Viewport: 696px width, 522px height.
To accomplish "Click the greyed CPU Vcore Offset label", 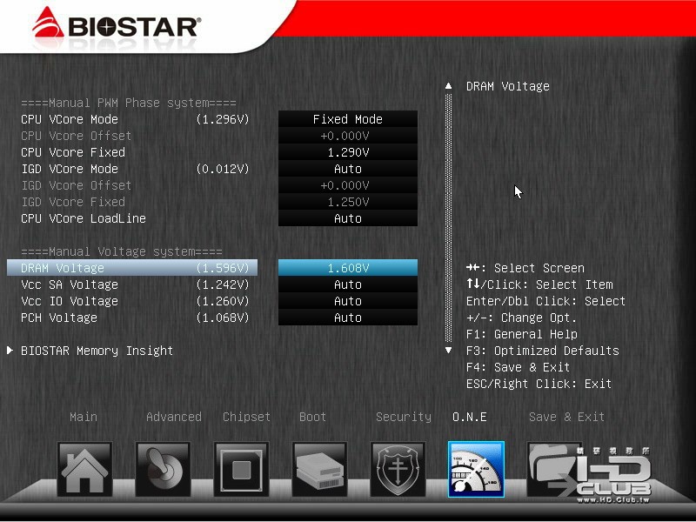I will (77, 136).
